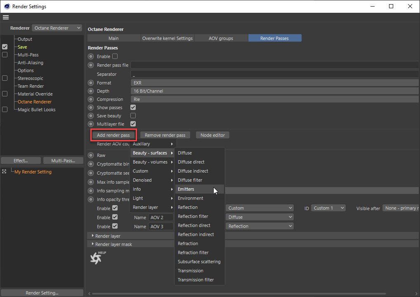Open the Depth dropdown showing 16 Bit/Channel

[x=275, y=91]
